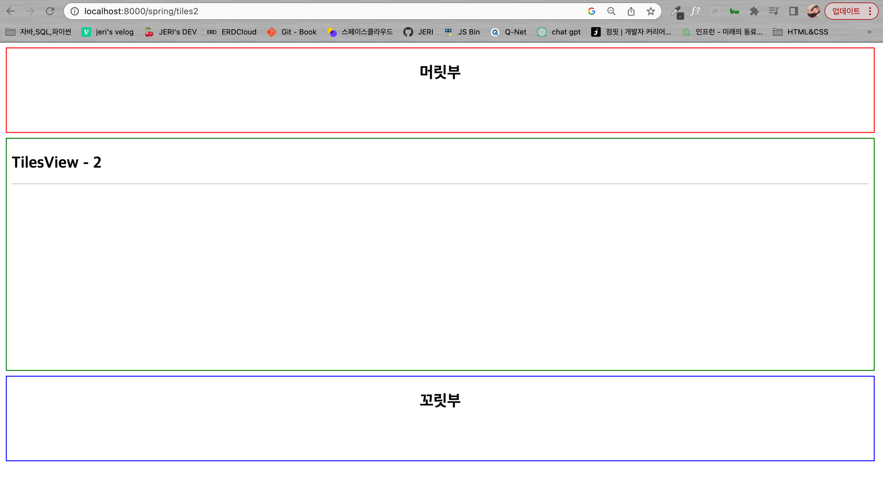Open the jeri's velog bookmark
The height and width of the screenshot is (481, 883).
[108, 32]
